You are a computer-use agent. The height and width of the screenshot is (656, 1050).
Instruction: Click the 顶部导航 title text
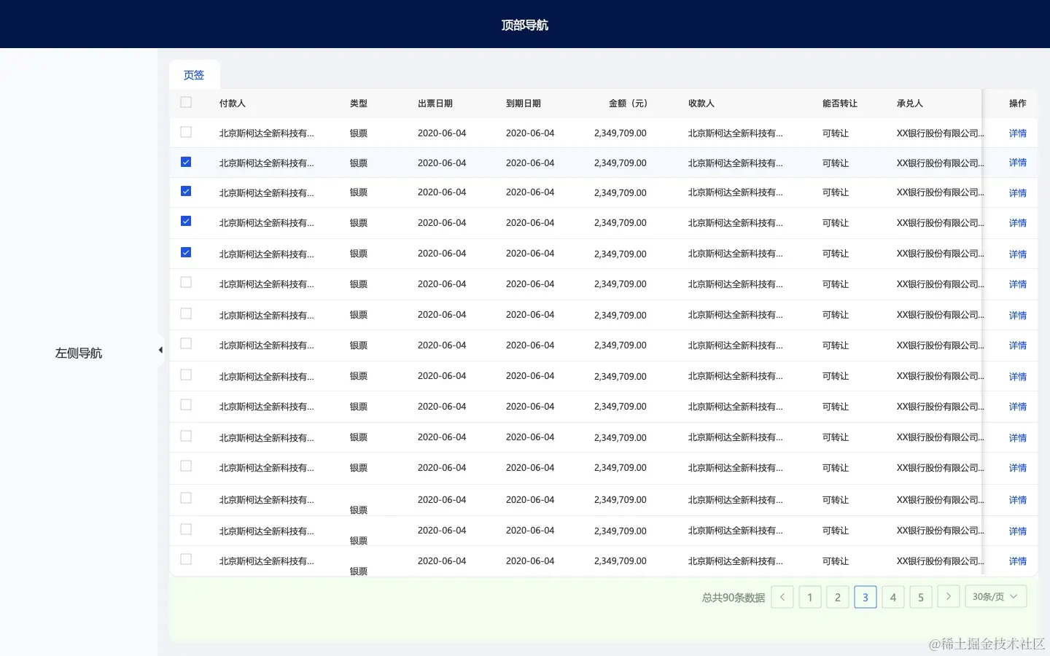click(x=525, y=25)
